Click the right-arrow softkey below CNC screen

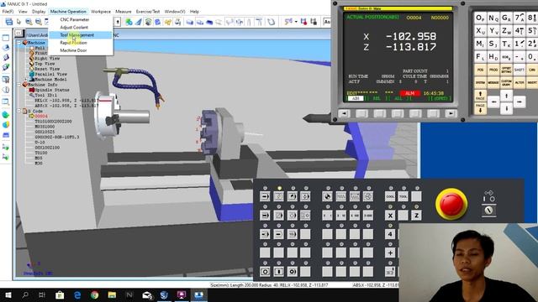point(451,113)
